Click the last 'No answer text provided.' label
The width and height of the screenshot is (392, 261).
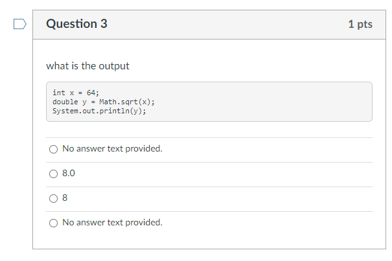coord(112,223)
